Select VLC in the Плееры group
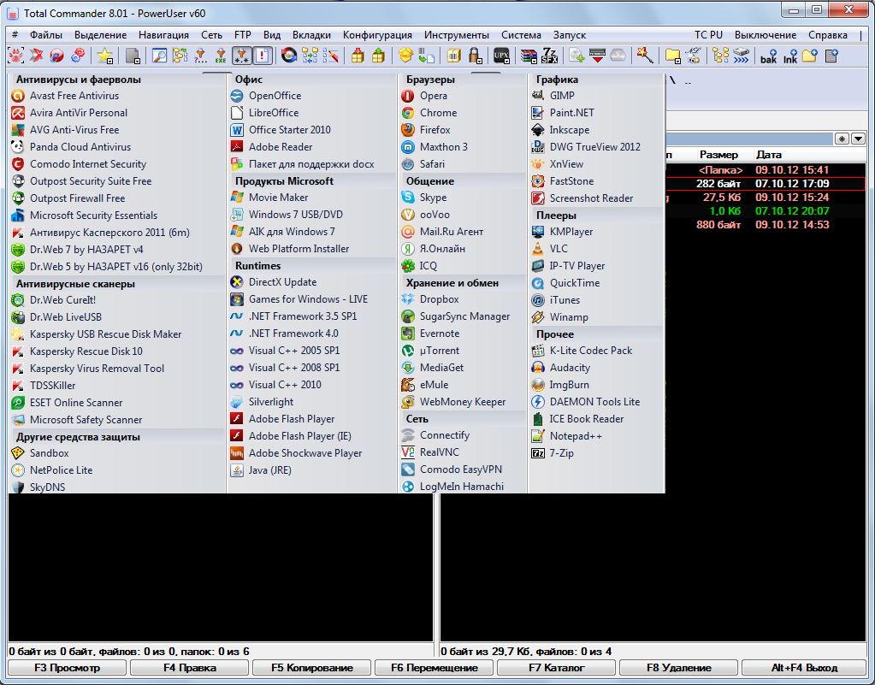This screenshot has width=875, height=685. (x=558, y=249)
